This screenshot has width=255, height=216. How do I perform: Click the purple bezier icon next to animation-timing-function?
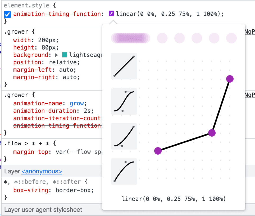pyautogui.click(x=111, y=14)
